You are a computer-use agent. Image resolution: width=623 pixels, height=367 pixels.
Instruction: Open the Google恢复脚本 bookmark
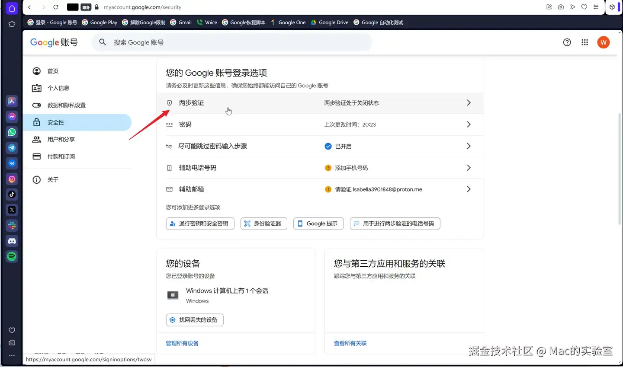click(244, 22)
